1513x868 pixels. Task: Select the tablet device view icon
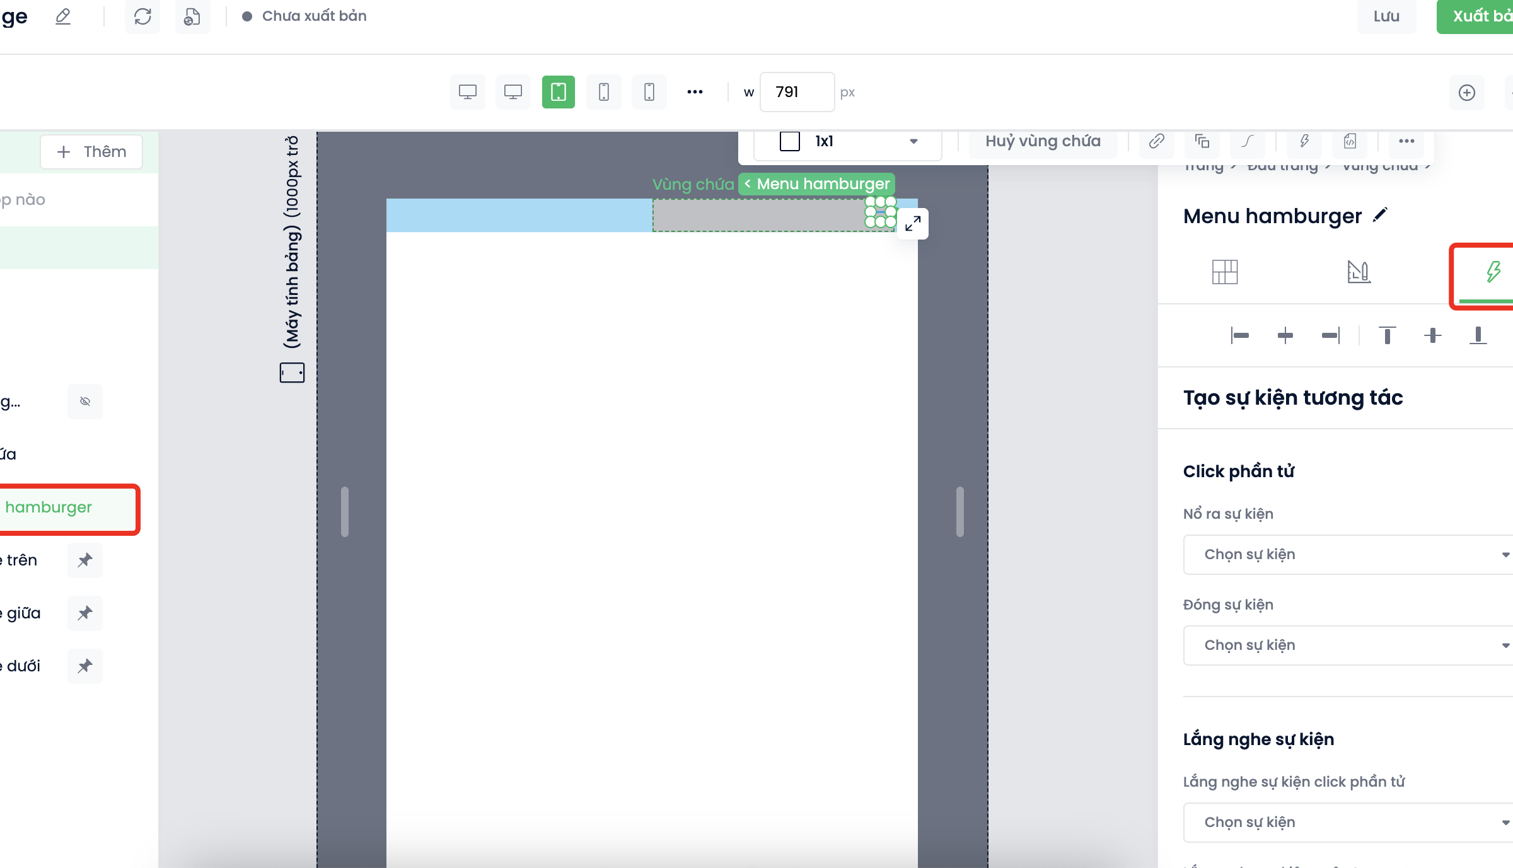click(558, 92)
